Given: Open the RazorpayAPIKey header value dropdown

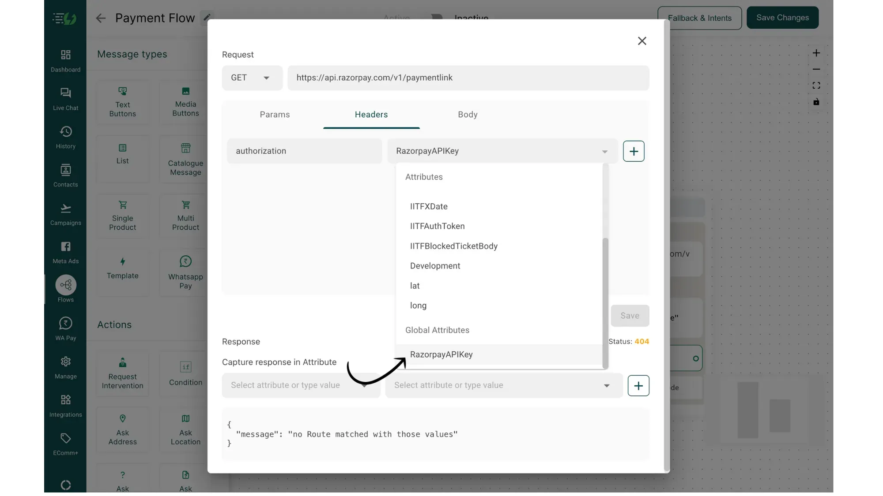Looking at the screenshot, I should [x=604, y=151].
